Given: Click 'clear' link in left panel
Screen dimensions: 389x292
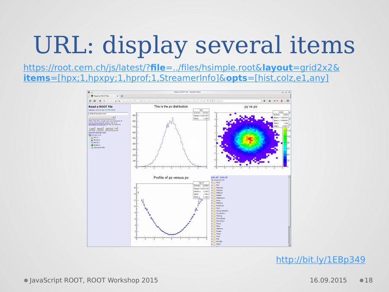Looking at the screenshot, I should (x=104, y=132).
